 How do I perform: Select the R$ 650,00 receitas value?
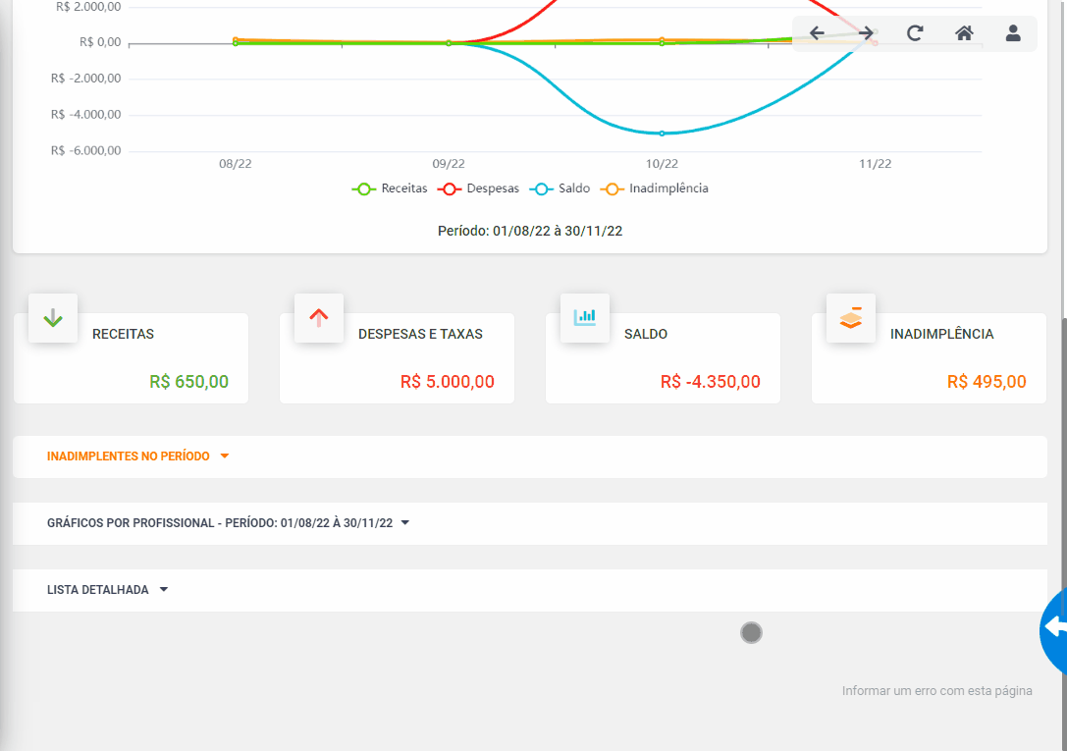[x=189, y=382]
